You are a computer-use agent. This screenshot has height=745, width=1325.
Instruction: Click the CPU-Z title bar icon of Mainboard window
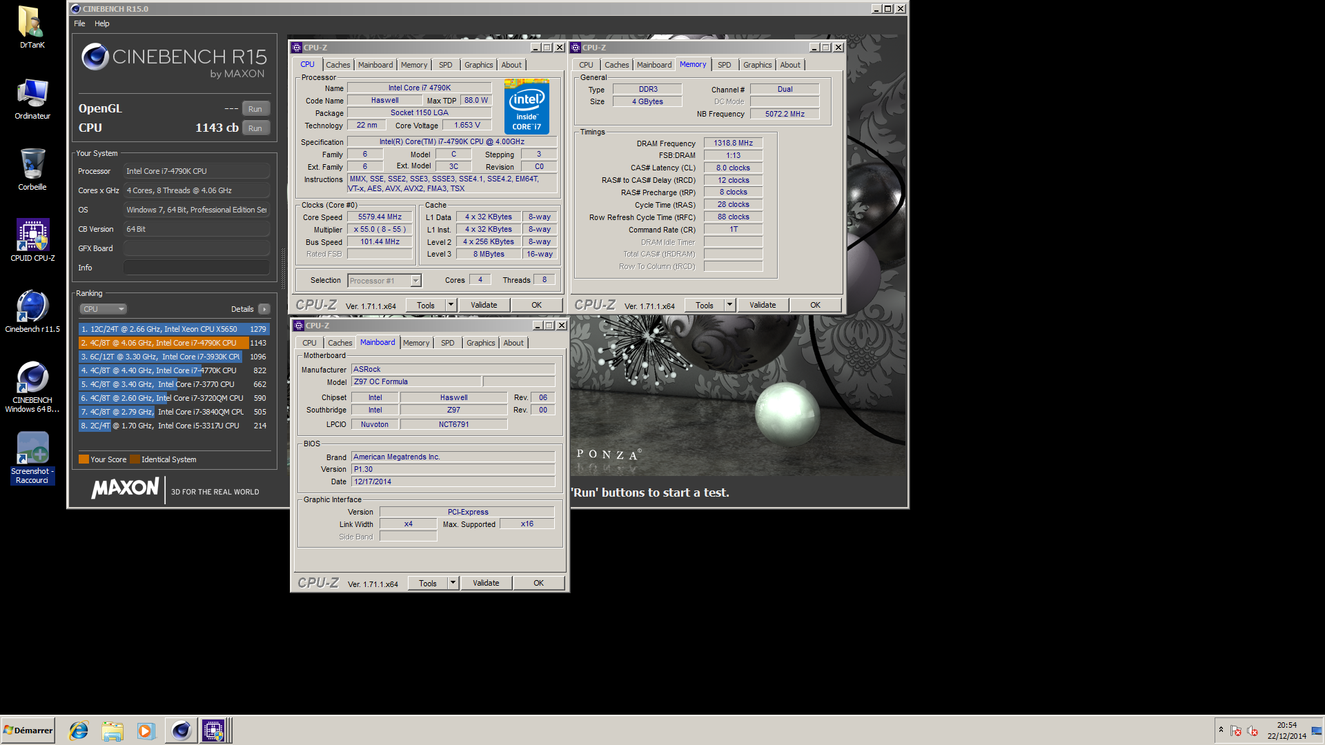[x=299, y=326]
